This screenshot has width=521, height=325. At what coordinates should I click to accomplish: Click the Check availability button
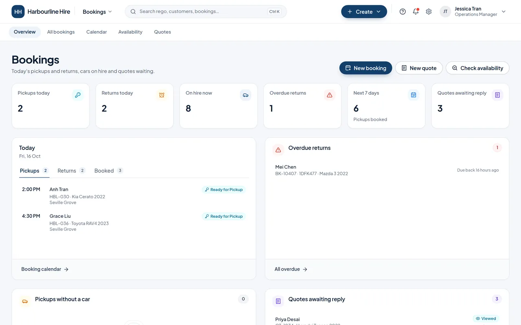(477, 68)
